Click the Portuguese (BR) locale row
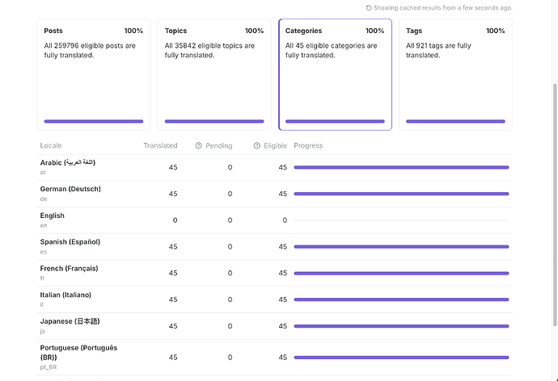 point(274,358)
